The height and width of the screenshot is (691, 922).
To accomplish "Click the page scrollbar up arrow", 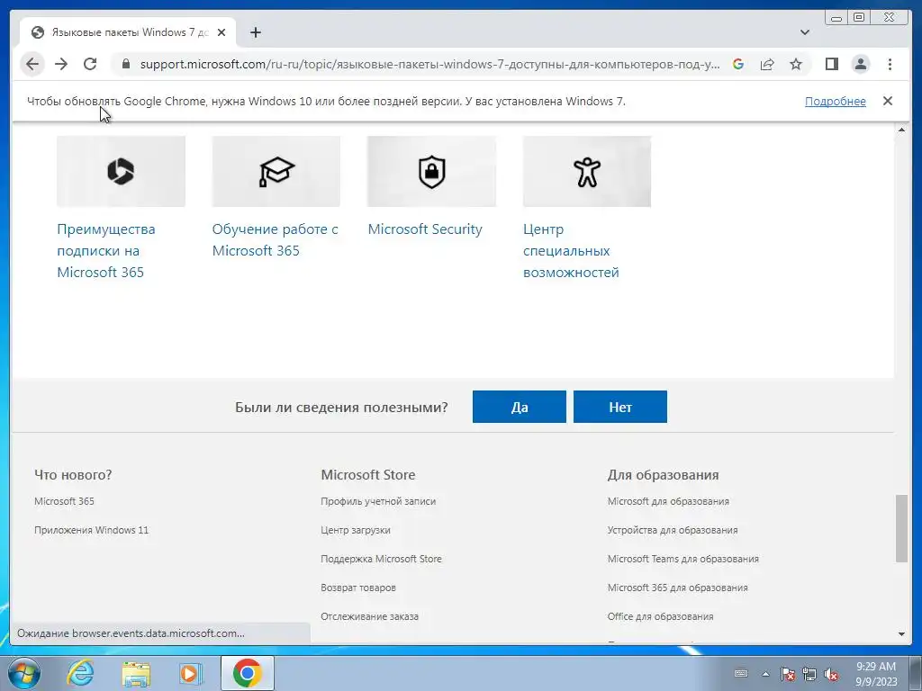I will coord(901,130).
